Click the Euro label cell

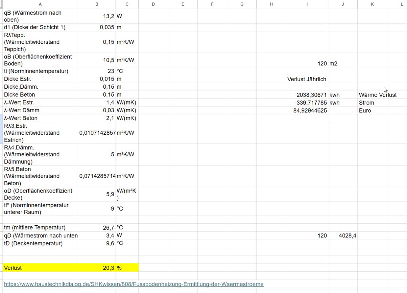coord(372,111)
